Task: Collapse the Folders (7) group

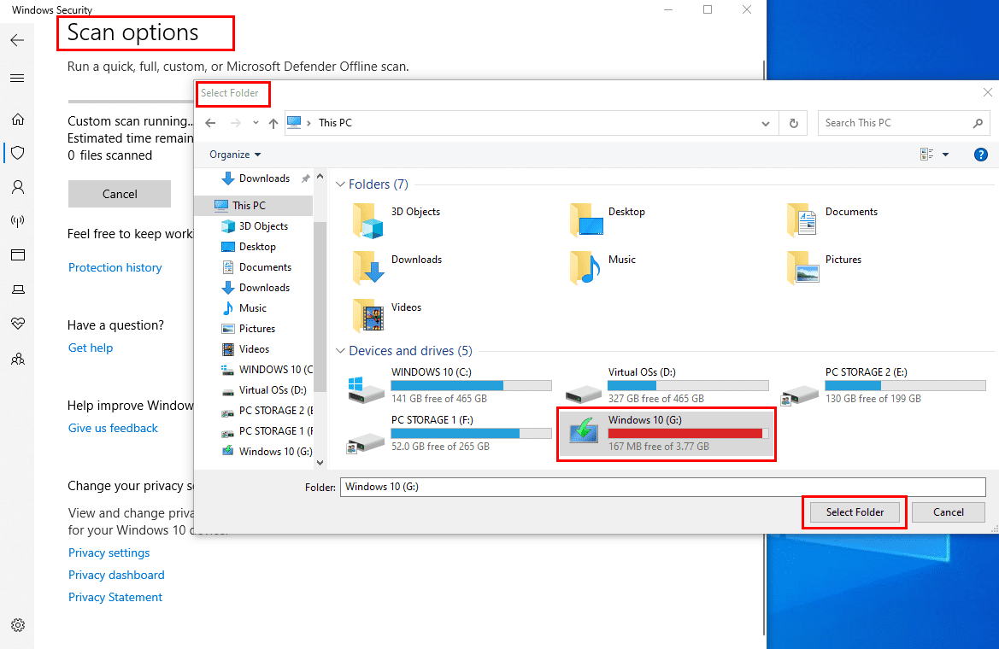Action: coord(340,184)
